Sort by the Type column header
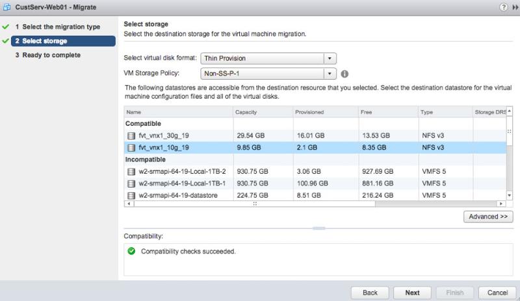Screen dimensions: 520x301 445,112
